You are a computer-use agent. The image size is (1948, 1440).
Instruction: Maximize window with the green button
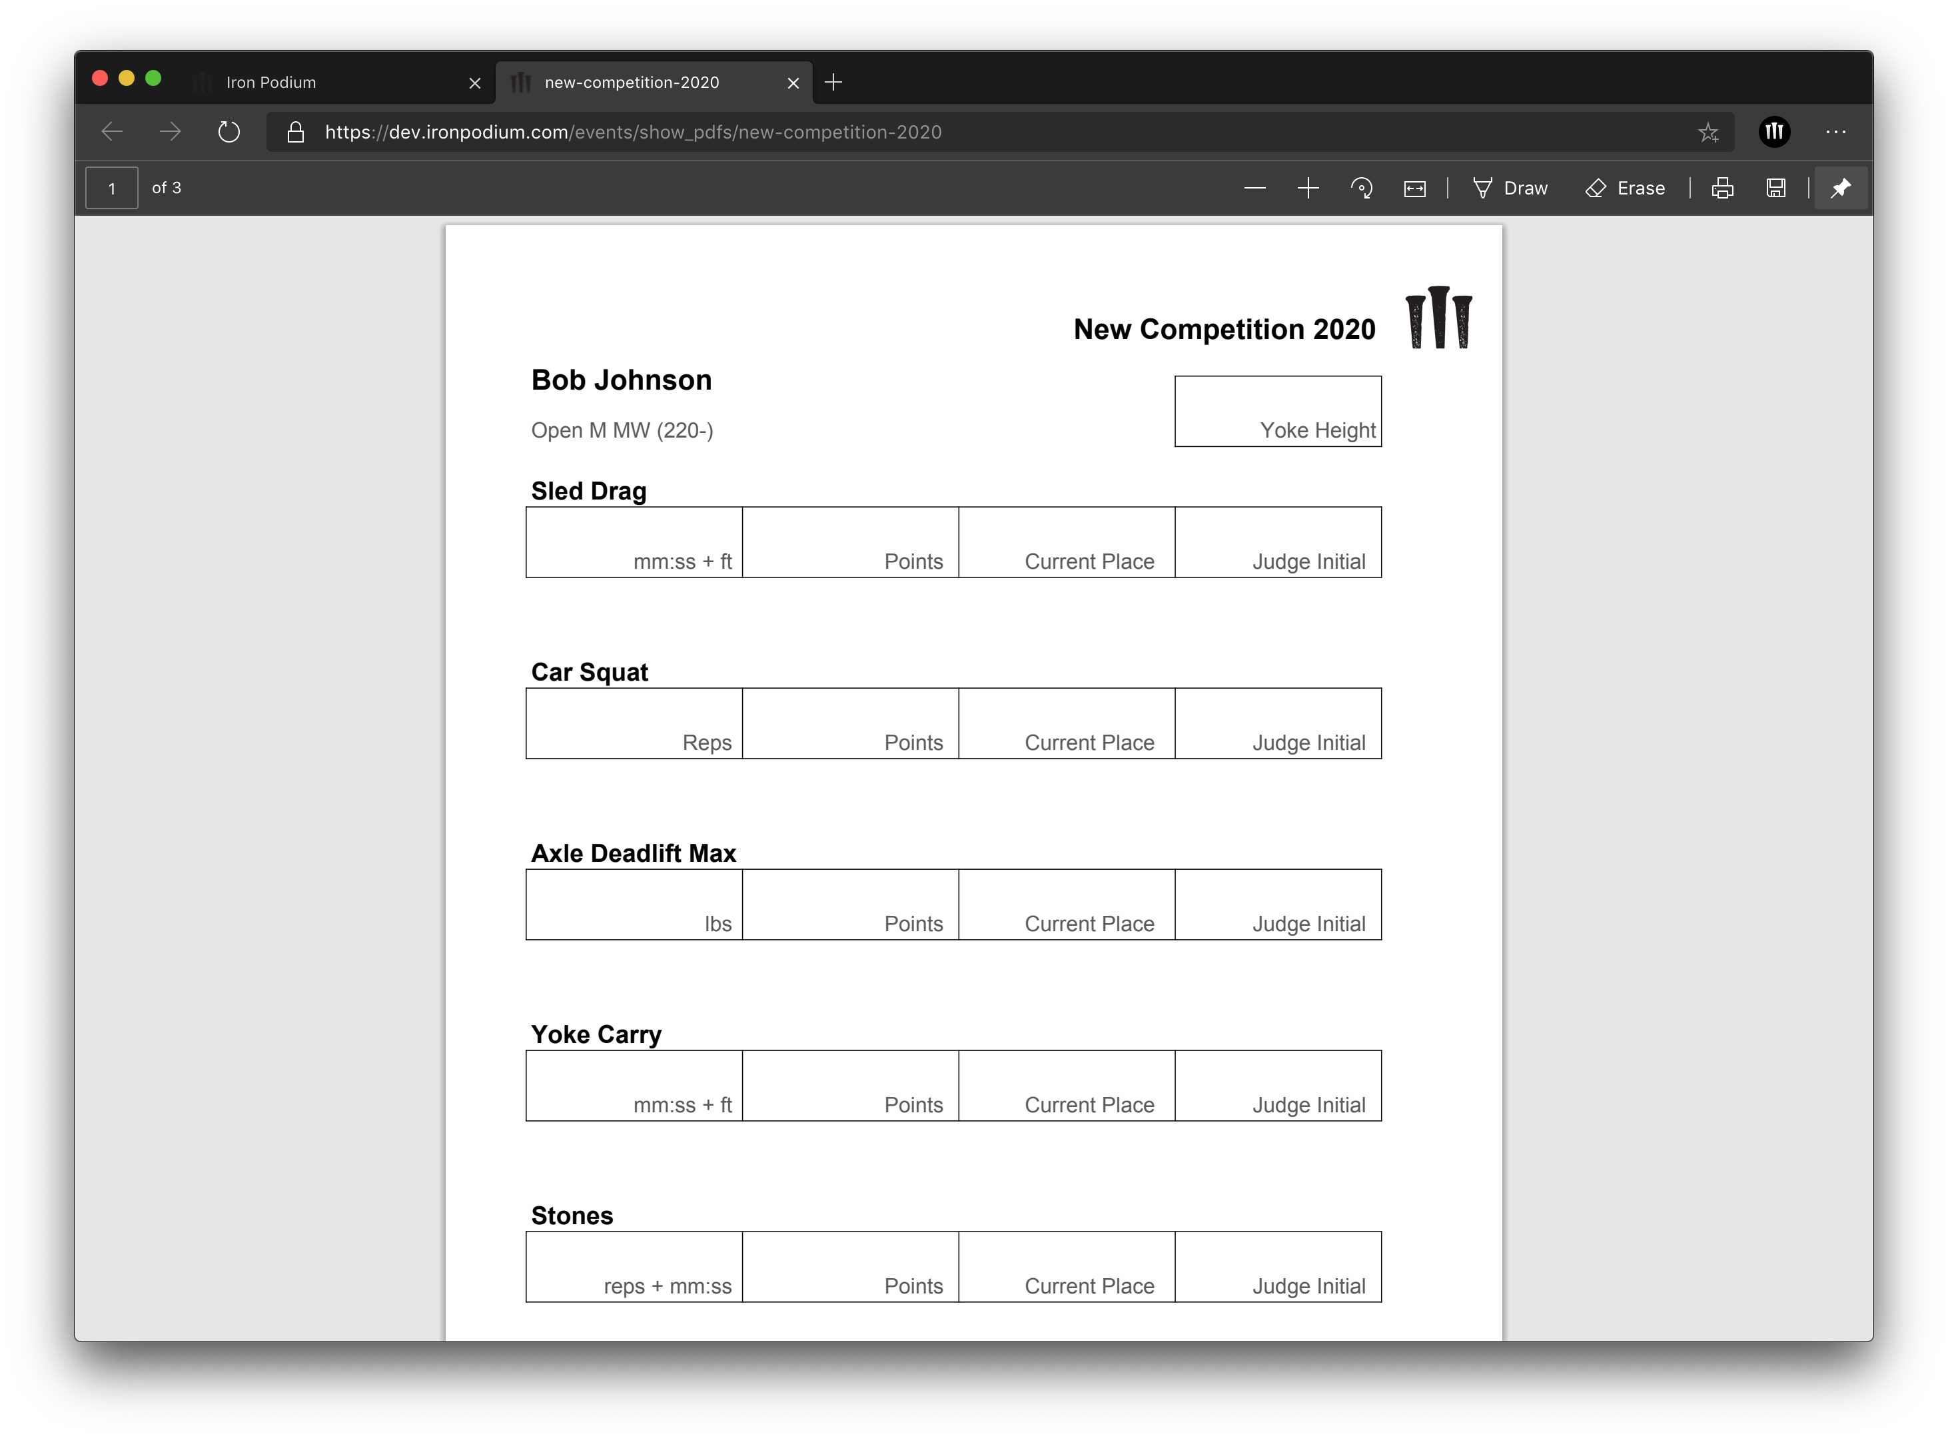[153, 79]
